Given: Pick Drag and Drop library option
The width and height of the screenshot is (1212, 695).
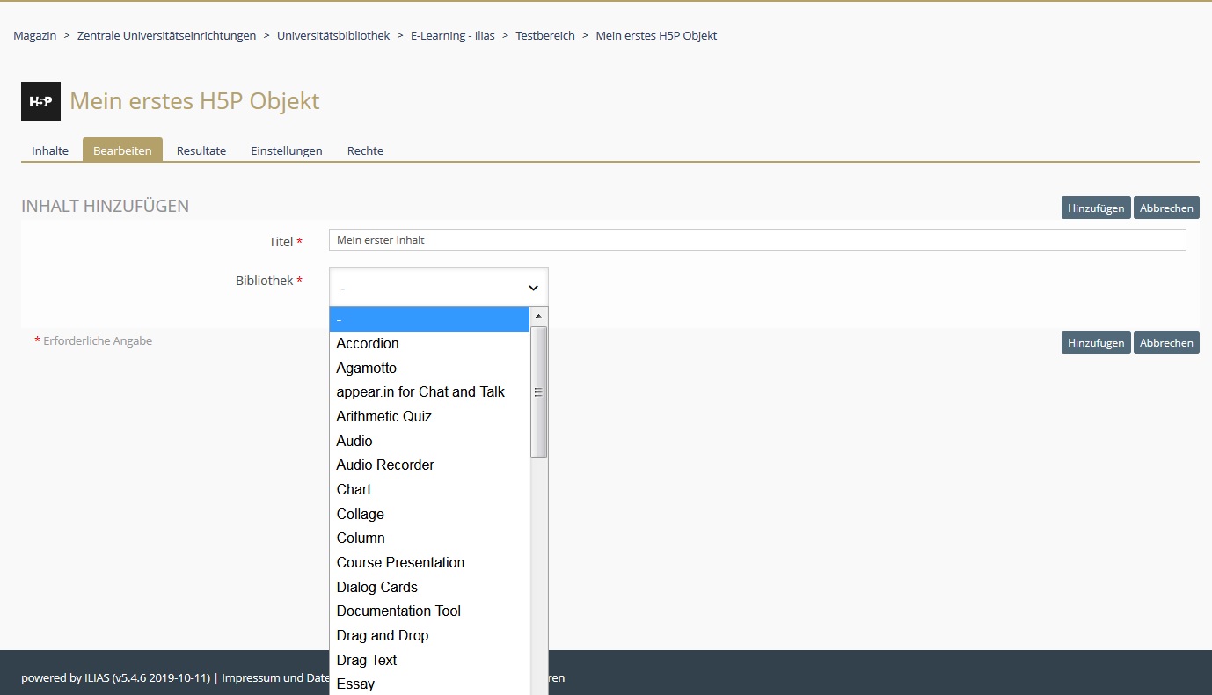Looking at the screenshot, I should [x=383, y=635].
